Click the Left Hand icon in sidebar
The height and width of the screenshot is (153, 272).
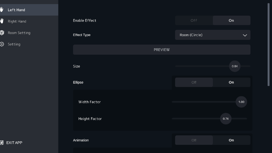[2, 10]
